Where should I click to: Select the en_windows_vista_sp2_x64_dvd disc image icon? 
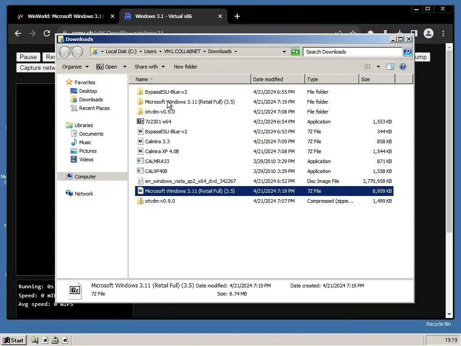pyautogui.click(x=140, y=181)
